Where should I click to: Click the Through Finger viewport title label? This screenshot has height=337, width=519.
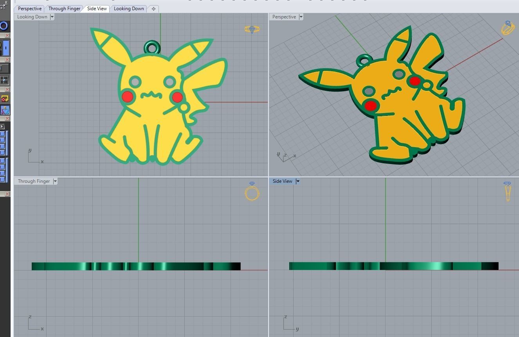coord(34,181)
